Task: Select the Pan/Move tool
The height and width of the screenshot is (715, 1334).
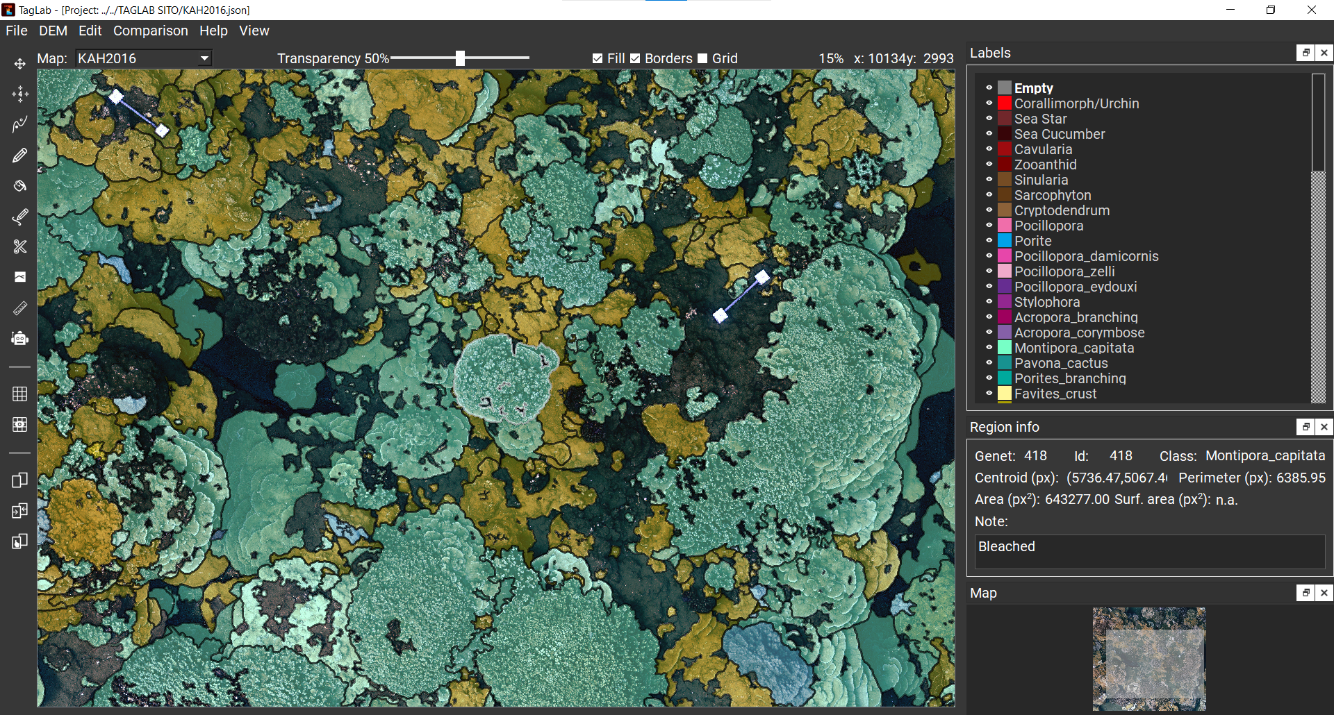Action: (19, 64)
